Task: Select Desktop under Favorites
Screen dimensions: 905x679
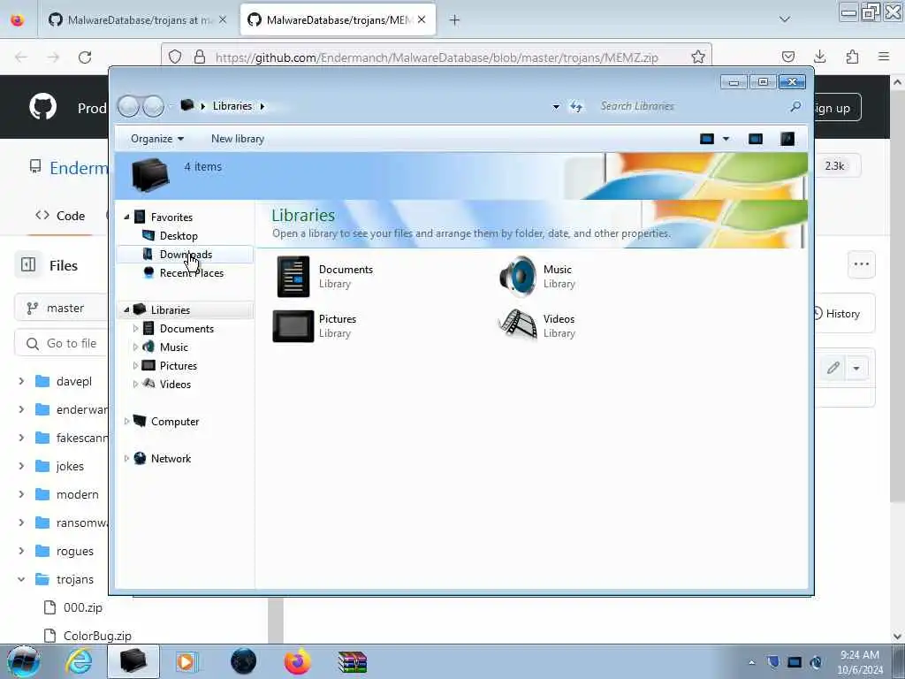Action: click(179, 235)
